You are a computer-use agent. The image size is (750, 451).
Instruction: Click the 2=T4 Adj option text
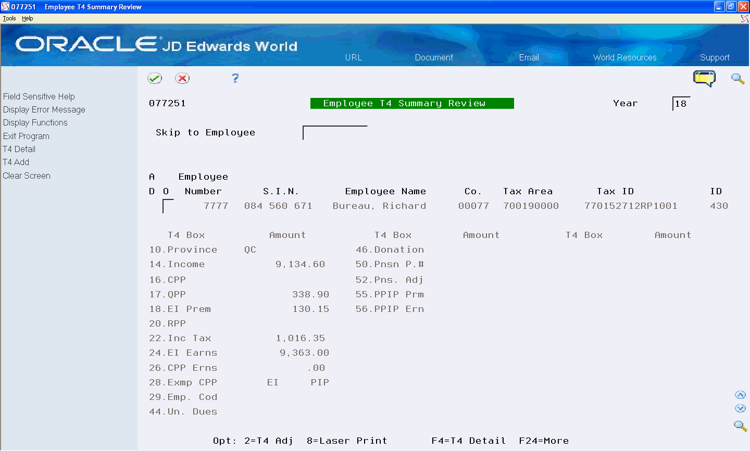click(269, 441)
